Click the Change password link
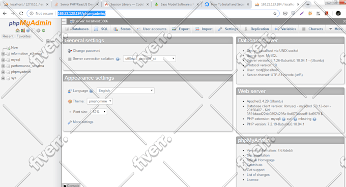This screenshot has height=187, width=346. (x=86, y=51)
